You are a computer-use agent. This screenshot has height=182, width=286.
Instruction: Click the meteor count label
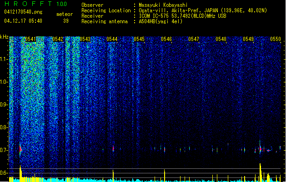pos(65,14)
